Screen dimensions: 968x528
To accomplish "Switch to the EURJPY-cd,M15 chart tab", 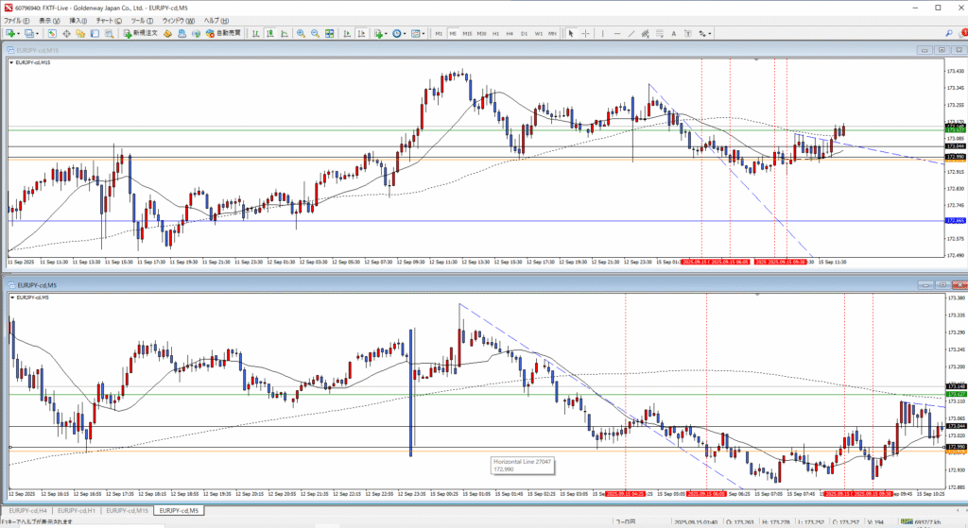I will [127, 511].
